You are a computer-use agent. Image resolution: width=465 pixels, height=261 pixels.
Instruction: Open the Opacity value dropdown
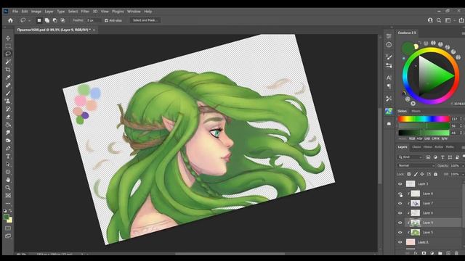point(463,166)
